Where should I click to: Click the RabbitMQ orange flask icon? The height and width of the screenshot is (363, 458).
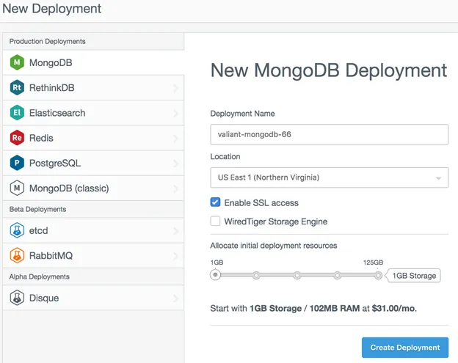17,255
